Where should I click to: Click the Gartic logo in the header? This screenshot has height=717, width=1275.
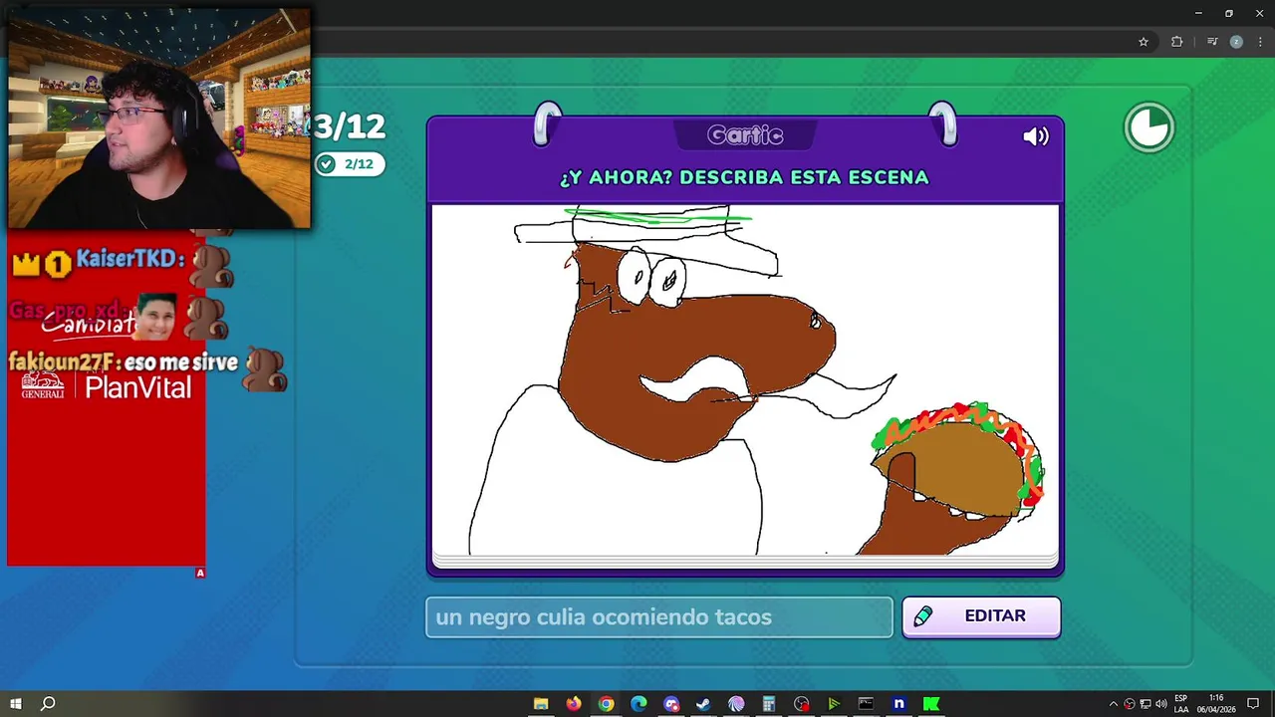(745, 135)
